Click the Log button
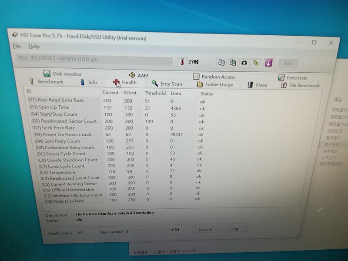The height and width of the screenshot is (261, 348). [234, 229]
